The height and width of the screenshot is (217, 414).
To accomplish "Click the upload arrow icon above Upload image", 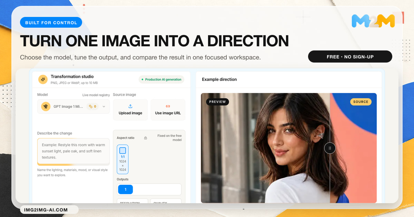I will coord(130,106).
